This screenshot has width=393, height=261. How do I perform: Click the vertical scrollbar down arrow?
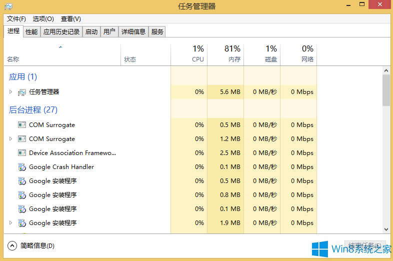(x=386, y=229)
